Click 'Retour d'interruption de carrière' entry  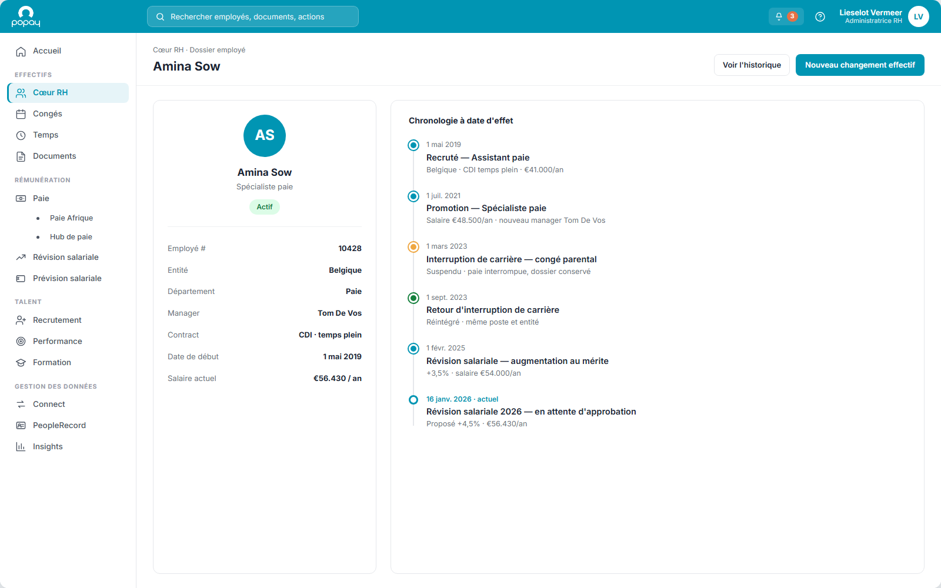coord(493,310)
